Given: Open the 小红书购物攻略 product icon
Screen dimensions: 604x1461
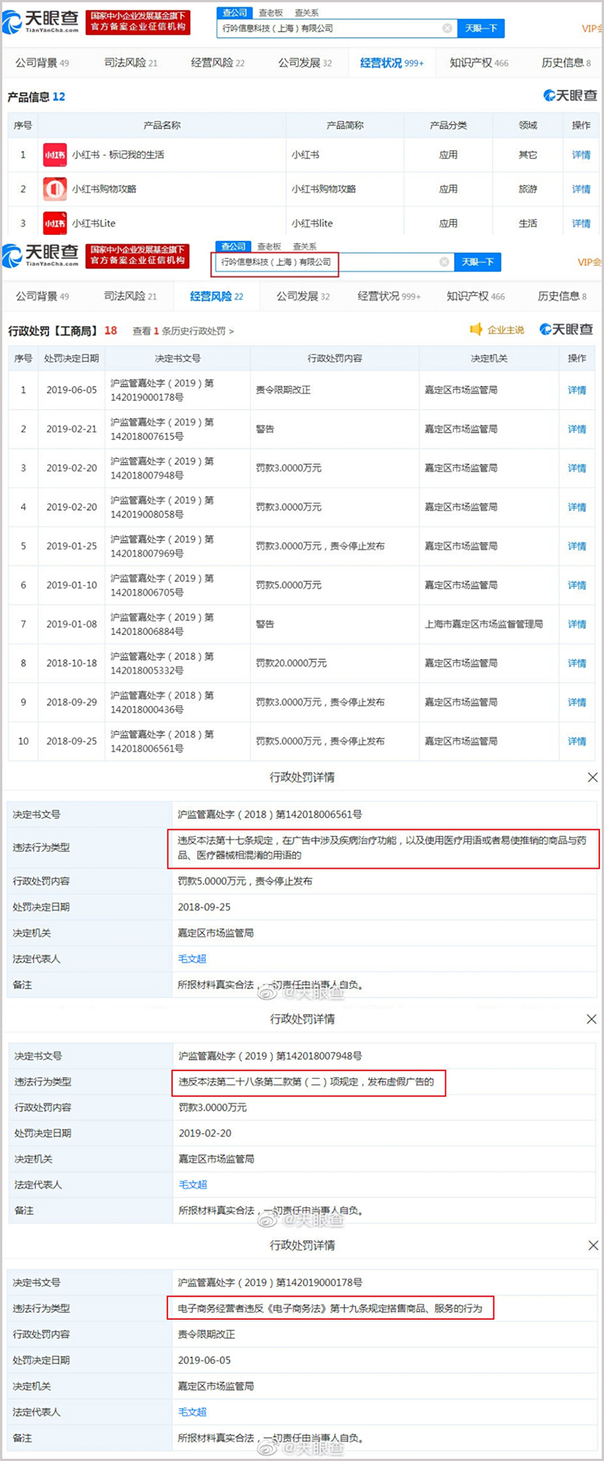Looking at the screenshot, I should [55, 189].
